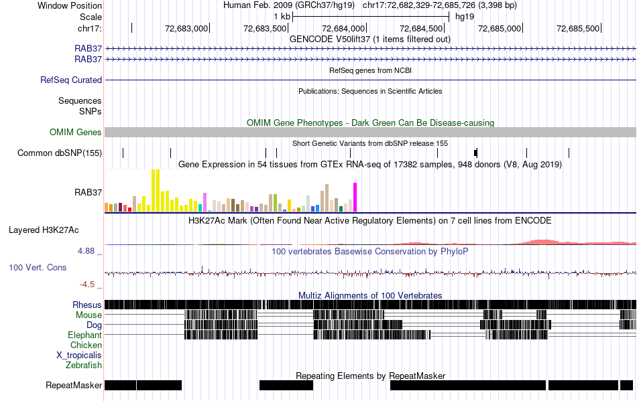Click the 72,683,000 position on ruler

point(186,28)
